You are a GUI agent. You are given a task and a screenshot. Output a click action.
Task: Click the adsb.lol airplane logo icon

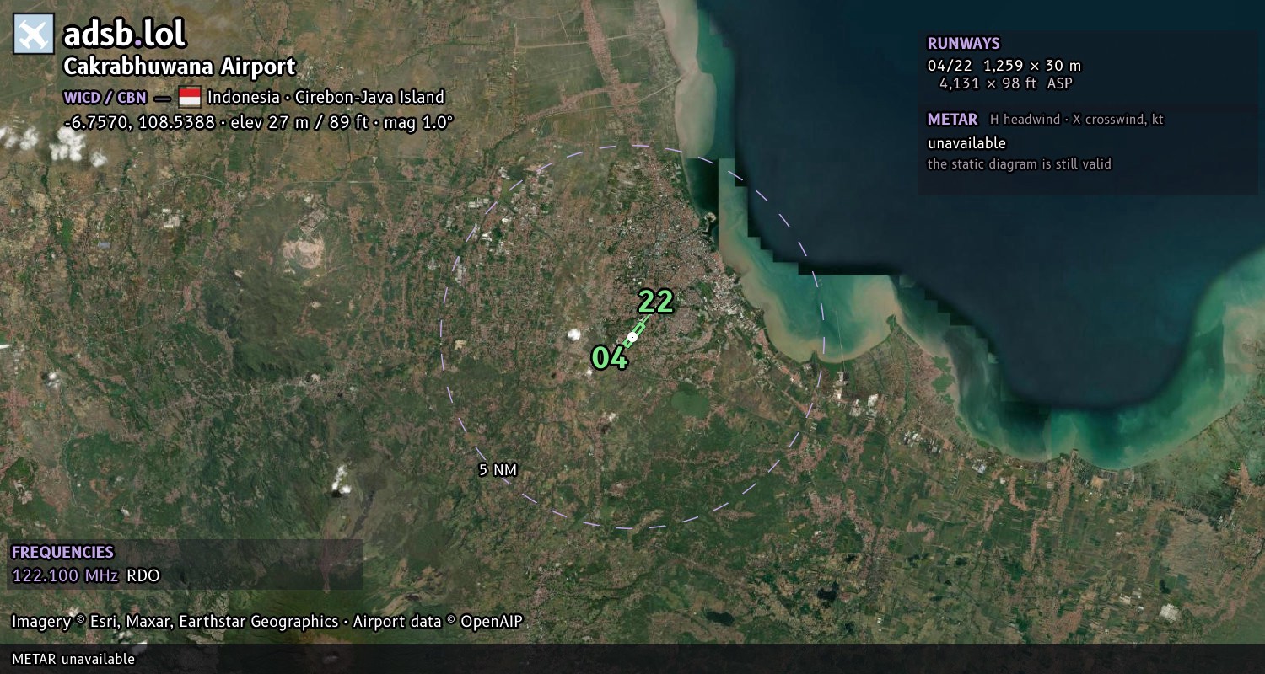[34, 35]
